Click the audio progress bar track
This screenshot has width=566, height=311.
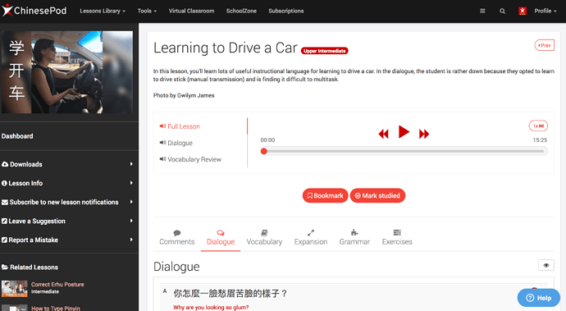point(404,151)
